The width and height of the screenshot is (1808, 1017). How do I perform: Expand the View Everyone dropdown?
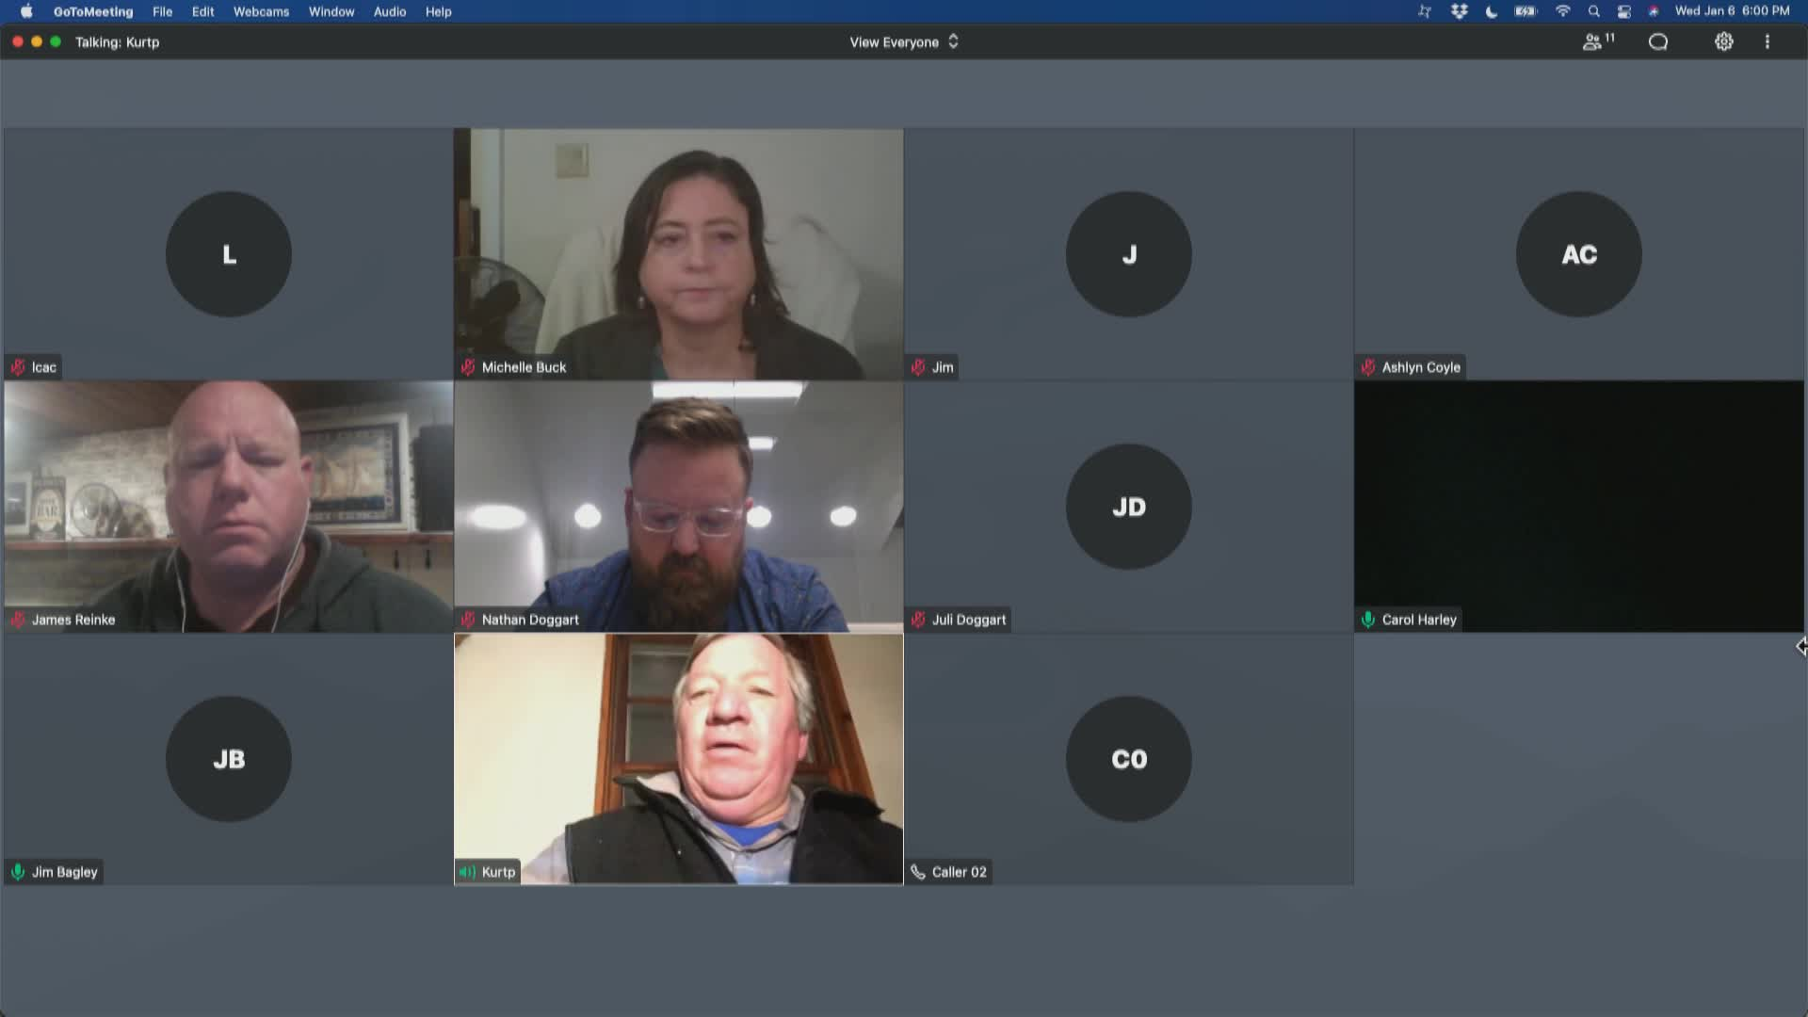(904, 41)
